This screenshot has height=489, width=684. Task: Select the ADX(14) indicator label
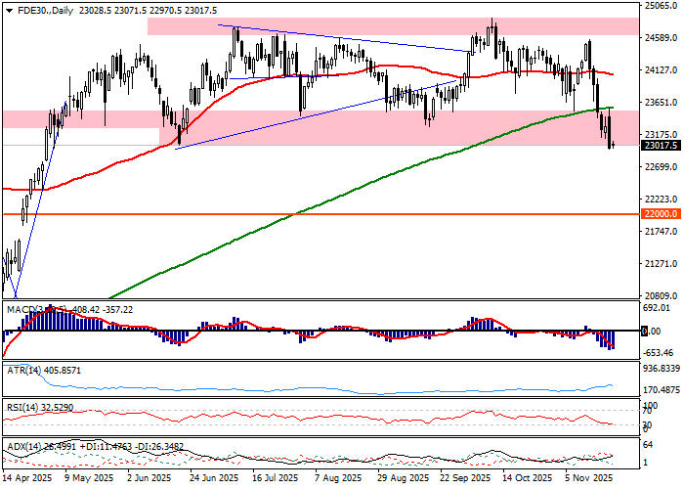pyautogui.click(x=21, y=446)
